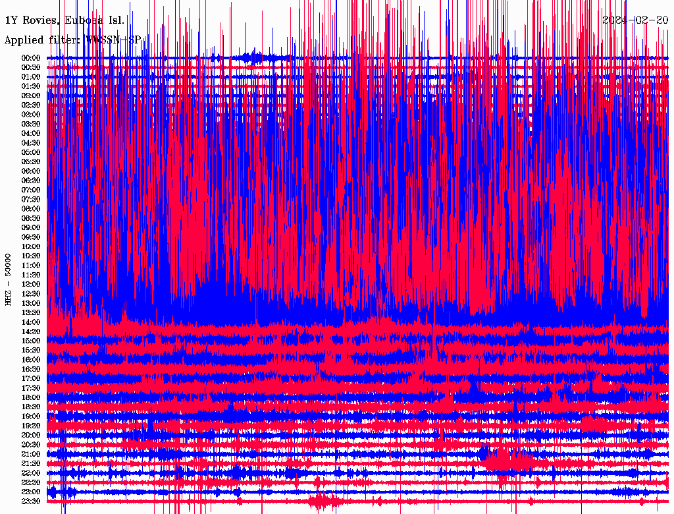
Task: Select the 12:00 time row label
Action: click(x=31, y=284)
